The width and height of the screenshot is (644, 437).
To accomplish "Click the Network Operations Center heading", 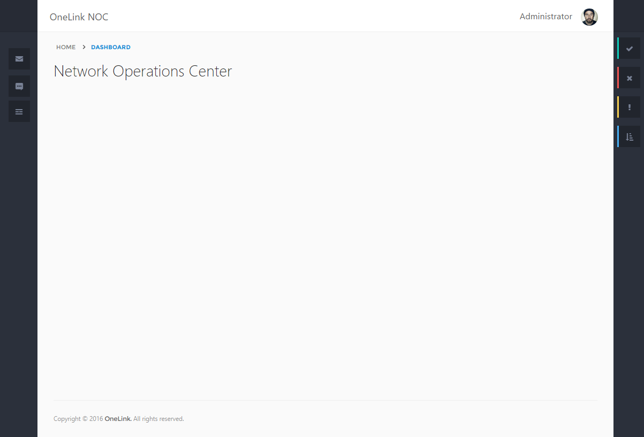I will (x=142, y=71).
